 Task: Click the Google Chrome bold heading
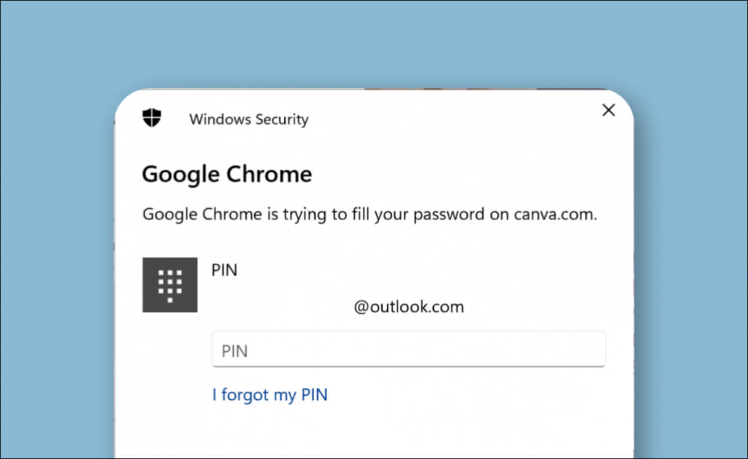pos(227,174)
